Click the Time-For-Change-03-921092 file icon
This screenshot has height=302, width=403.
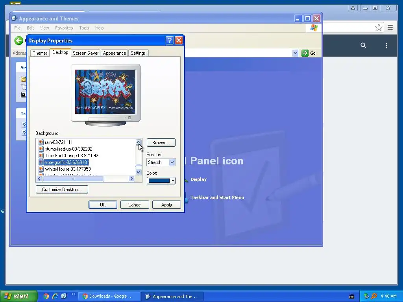[x=41, y=155]
